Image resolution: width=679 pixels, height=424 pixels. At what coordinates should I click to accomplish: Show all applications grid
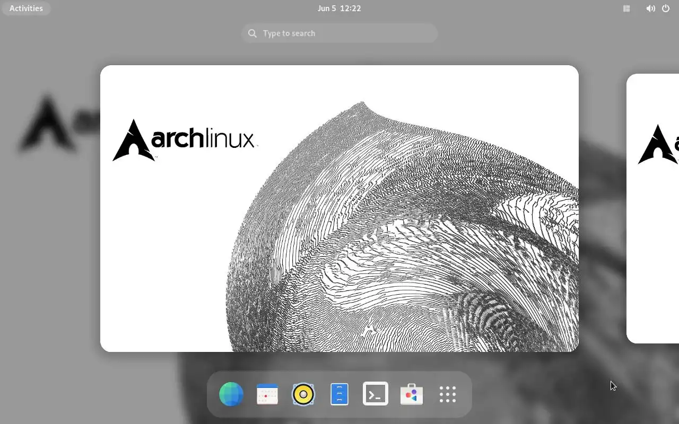tap(448, 394)
